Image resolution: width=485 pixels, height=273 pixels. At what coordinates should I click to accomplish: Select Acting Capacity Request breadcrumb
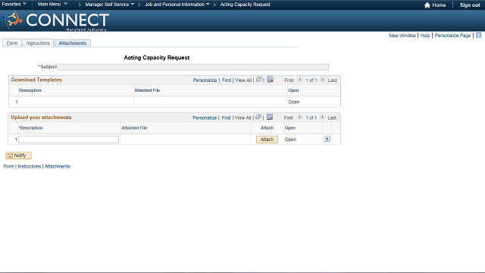pos(246,5)
